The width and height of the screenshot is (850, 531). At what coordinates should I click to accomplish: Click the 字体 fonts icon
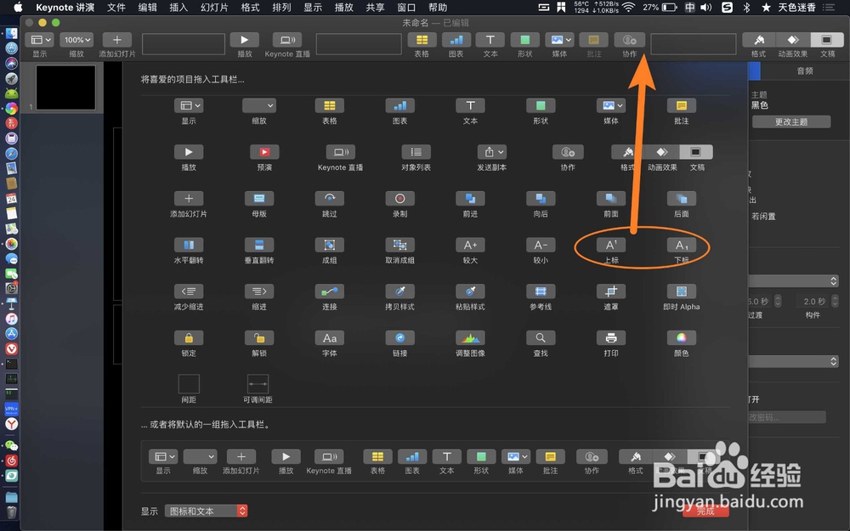click(x=330, y=338)
